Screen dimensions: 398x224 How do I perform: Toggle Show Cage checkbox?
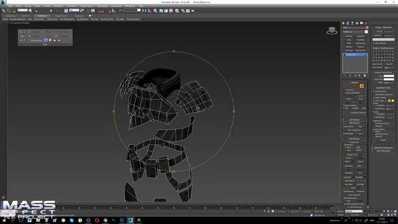point(374,101)
